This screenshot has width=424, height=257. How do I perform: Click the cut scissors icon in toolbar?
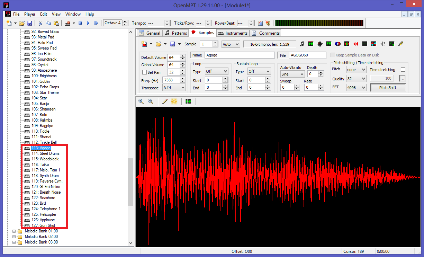tap(40, 23)
